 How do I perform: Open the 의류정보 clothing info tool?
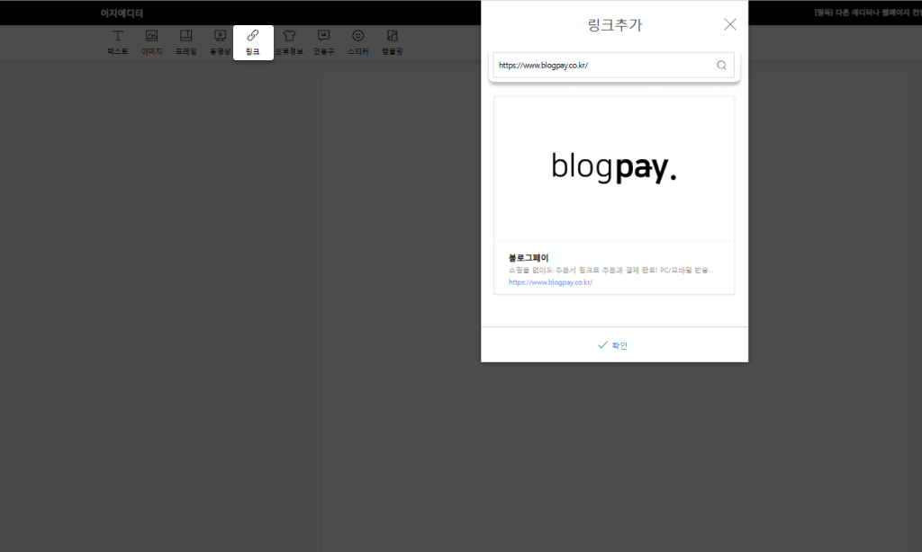point(289,42)
